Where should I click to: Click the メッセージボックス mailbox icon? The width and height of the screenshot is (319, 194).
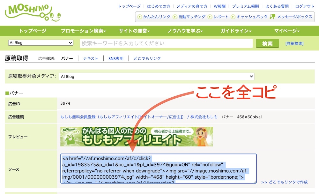272,17
